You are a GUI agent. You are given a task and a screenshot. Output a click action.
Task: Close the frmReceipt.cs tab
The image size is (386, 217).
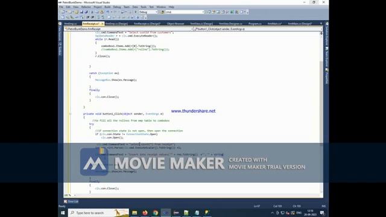click(103, 24)
